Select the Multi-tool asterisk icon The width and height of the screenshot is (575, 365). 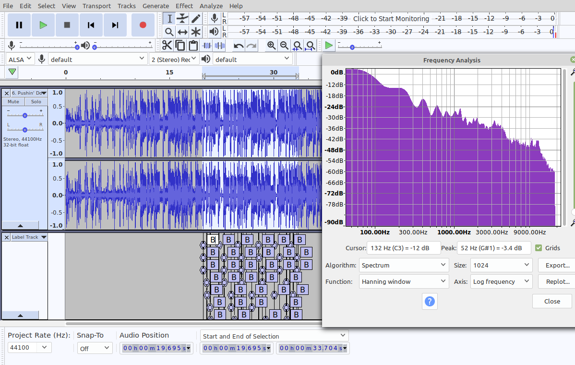[x=196, y=32]
